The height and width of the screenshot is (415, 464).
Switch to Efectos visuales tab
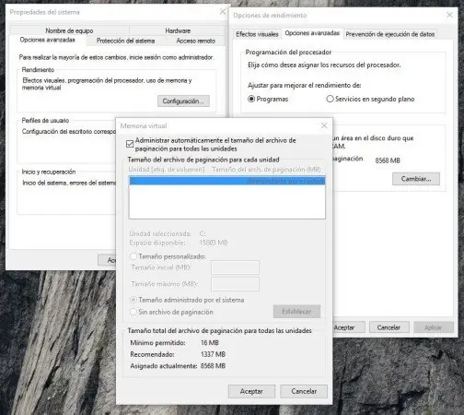pyautogui.click(x=257, y=34)
